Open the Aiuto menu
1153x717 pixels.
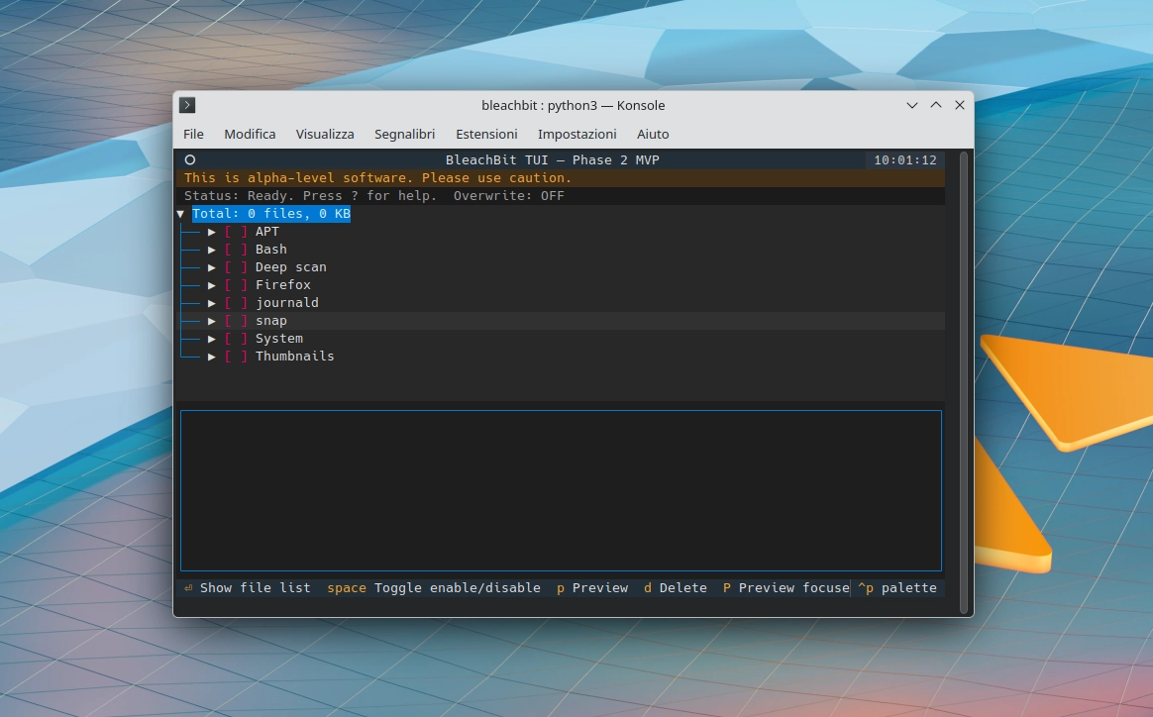653,134
